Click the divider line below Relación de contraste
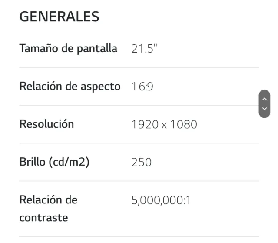Viewport: 278px width, 243px height. 139,236
